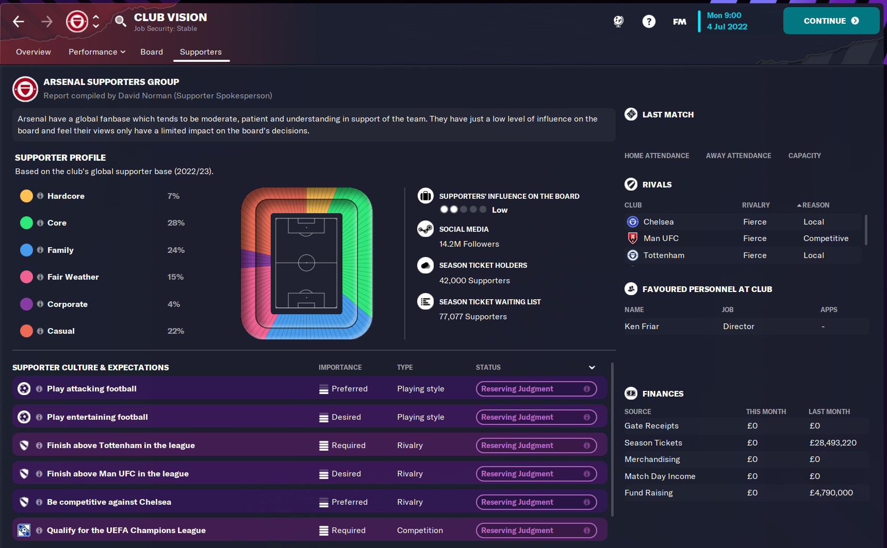887x548 pixels.
Task: Show info for Finish above Tottenham
Action: click(39, 446)
